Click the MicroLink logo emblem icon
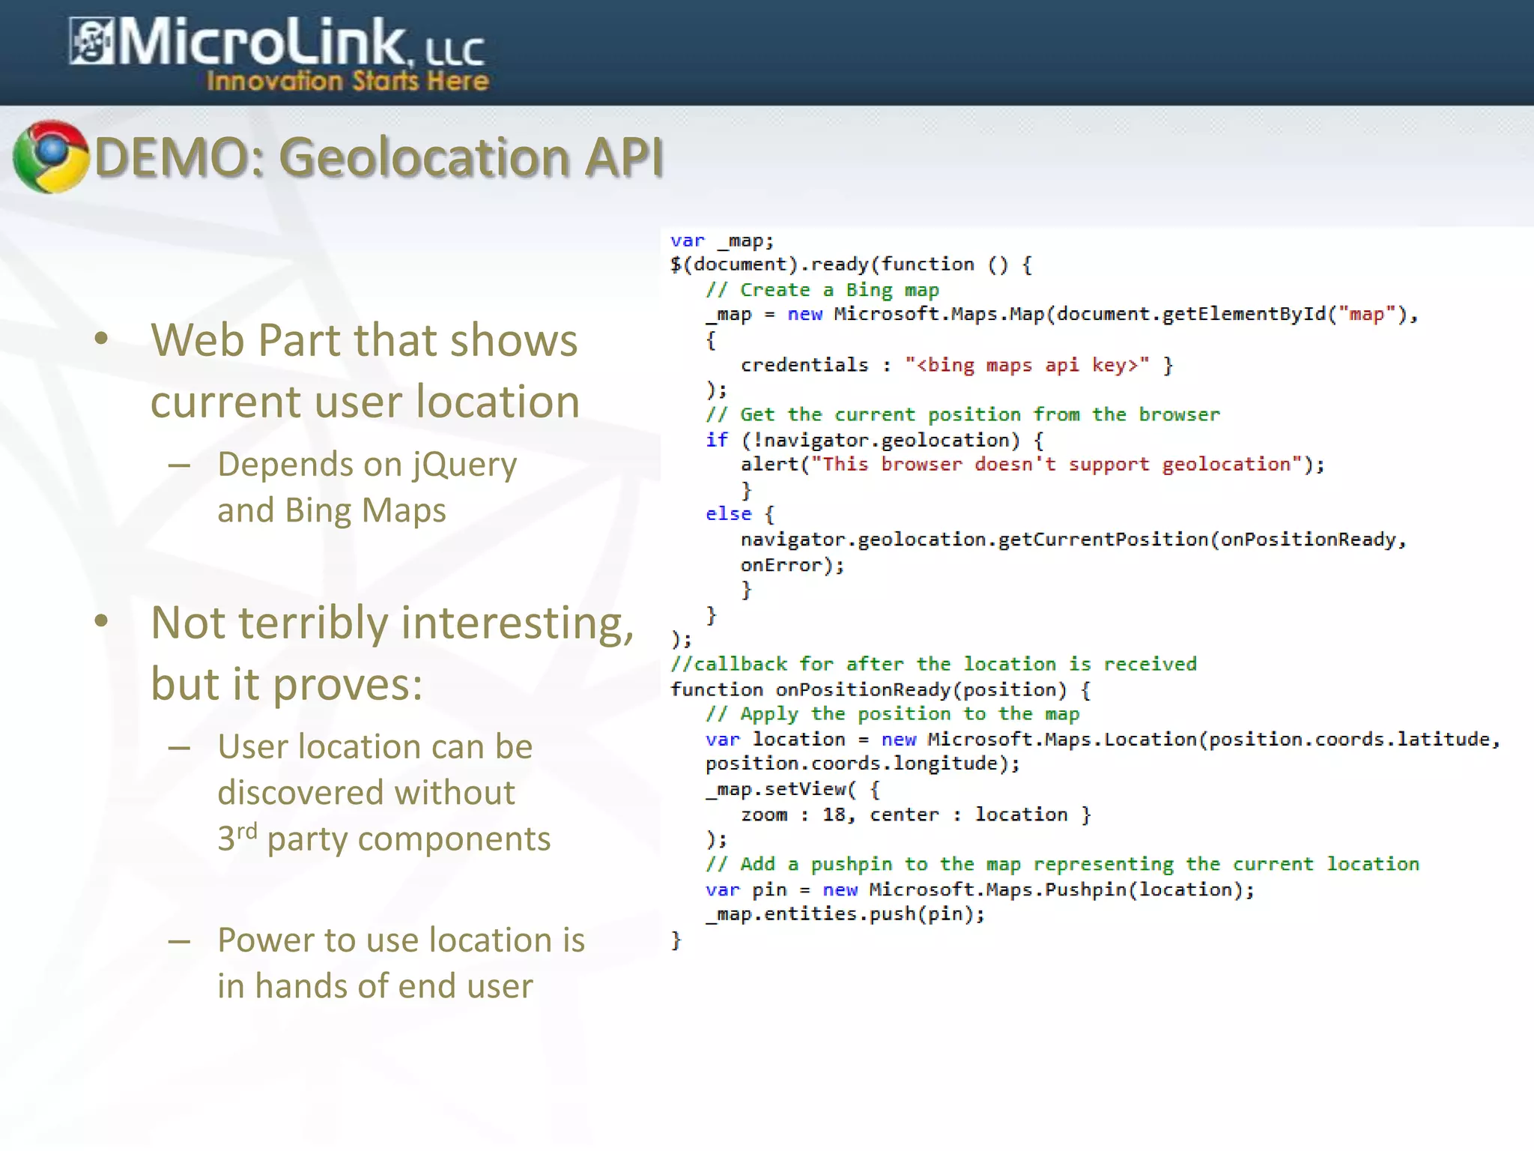Screen dimensions: 1534x1151 (91, 43)
